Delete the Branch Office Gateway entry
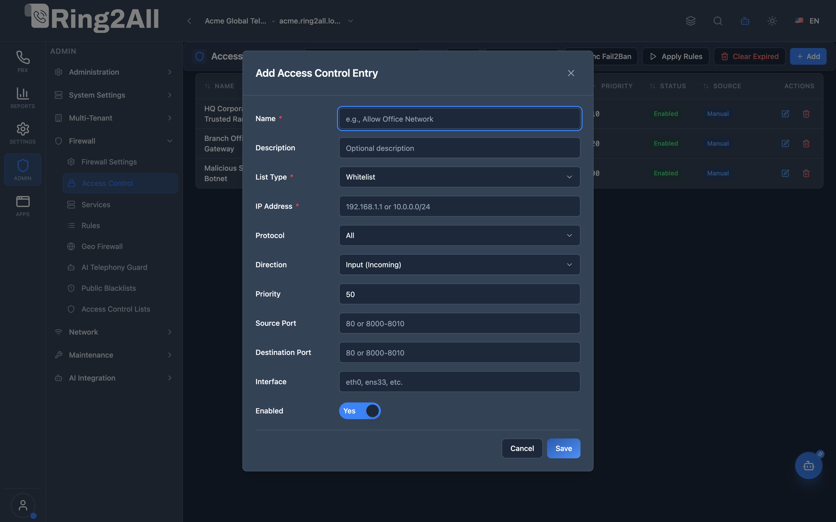This screenshot has width=836, height=522. tap(806, 143)
